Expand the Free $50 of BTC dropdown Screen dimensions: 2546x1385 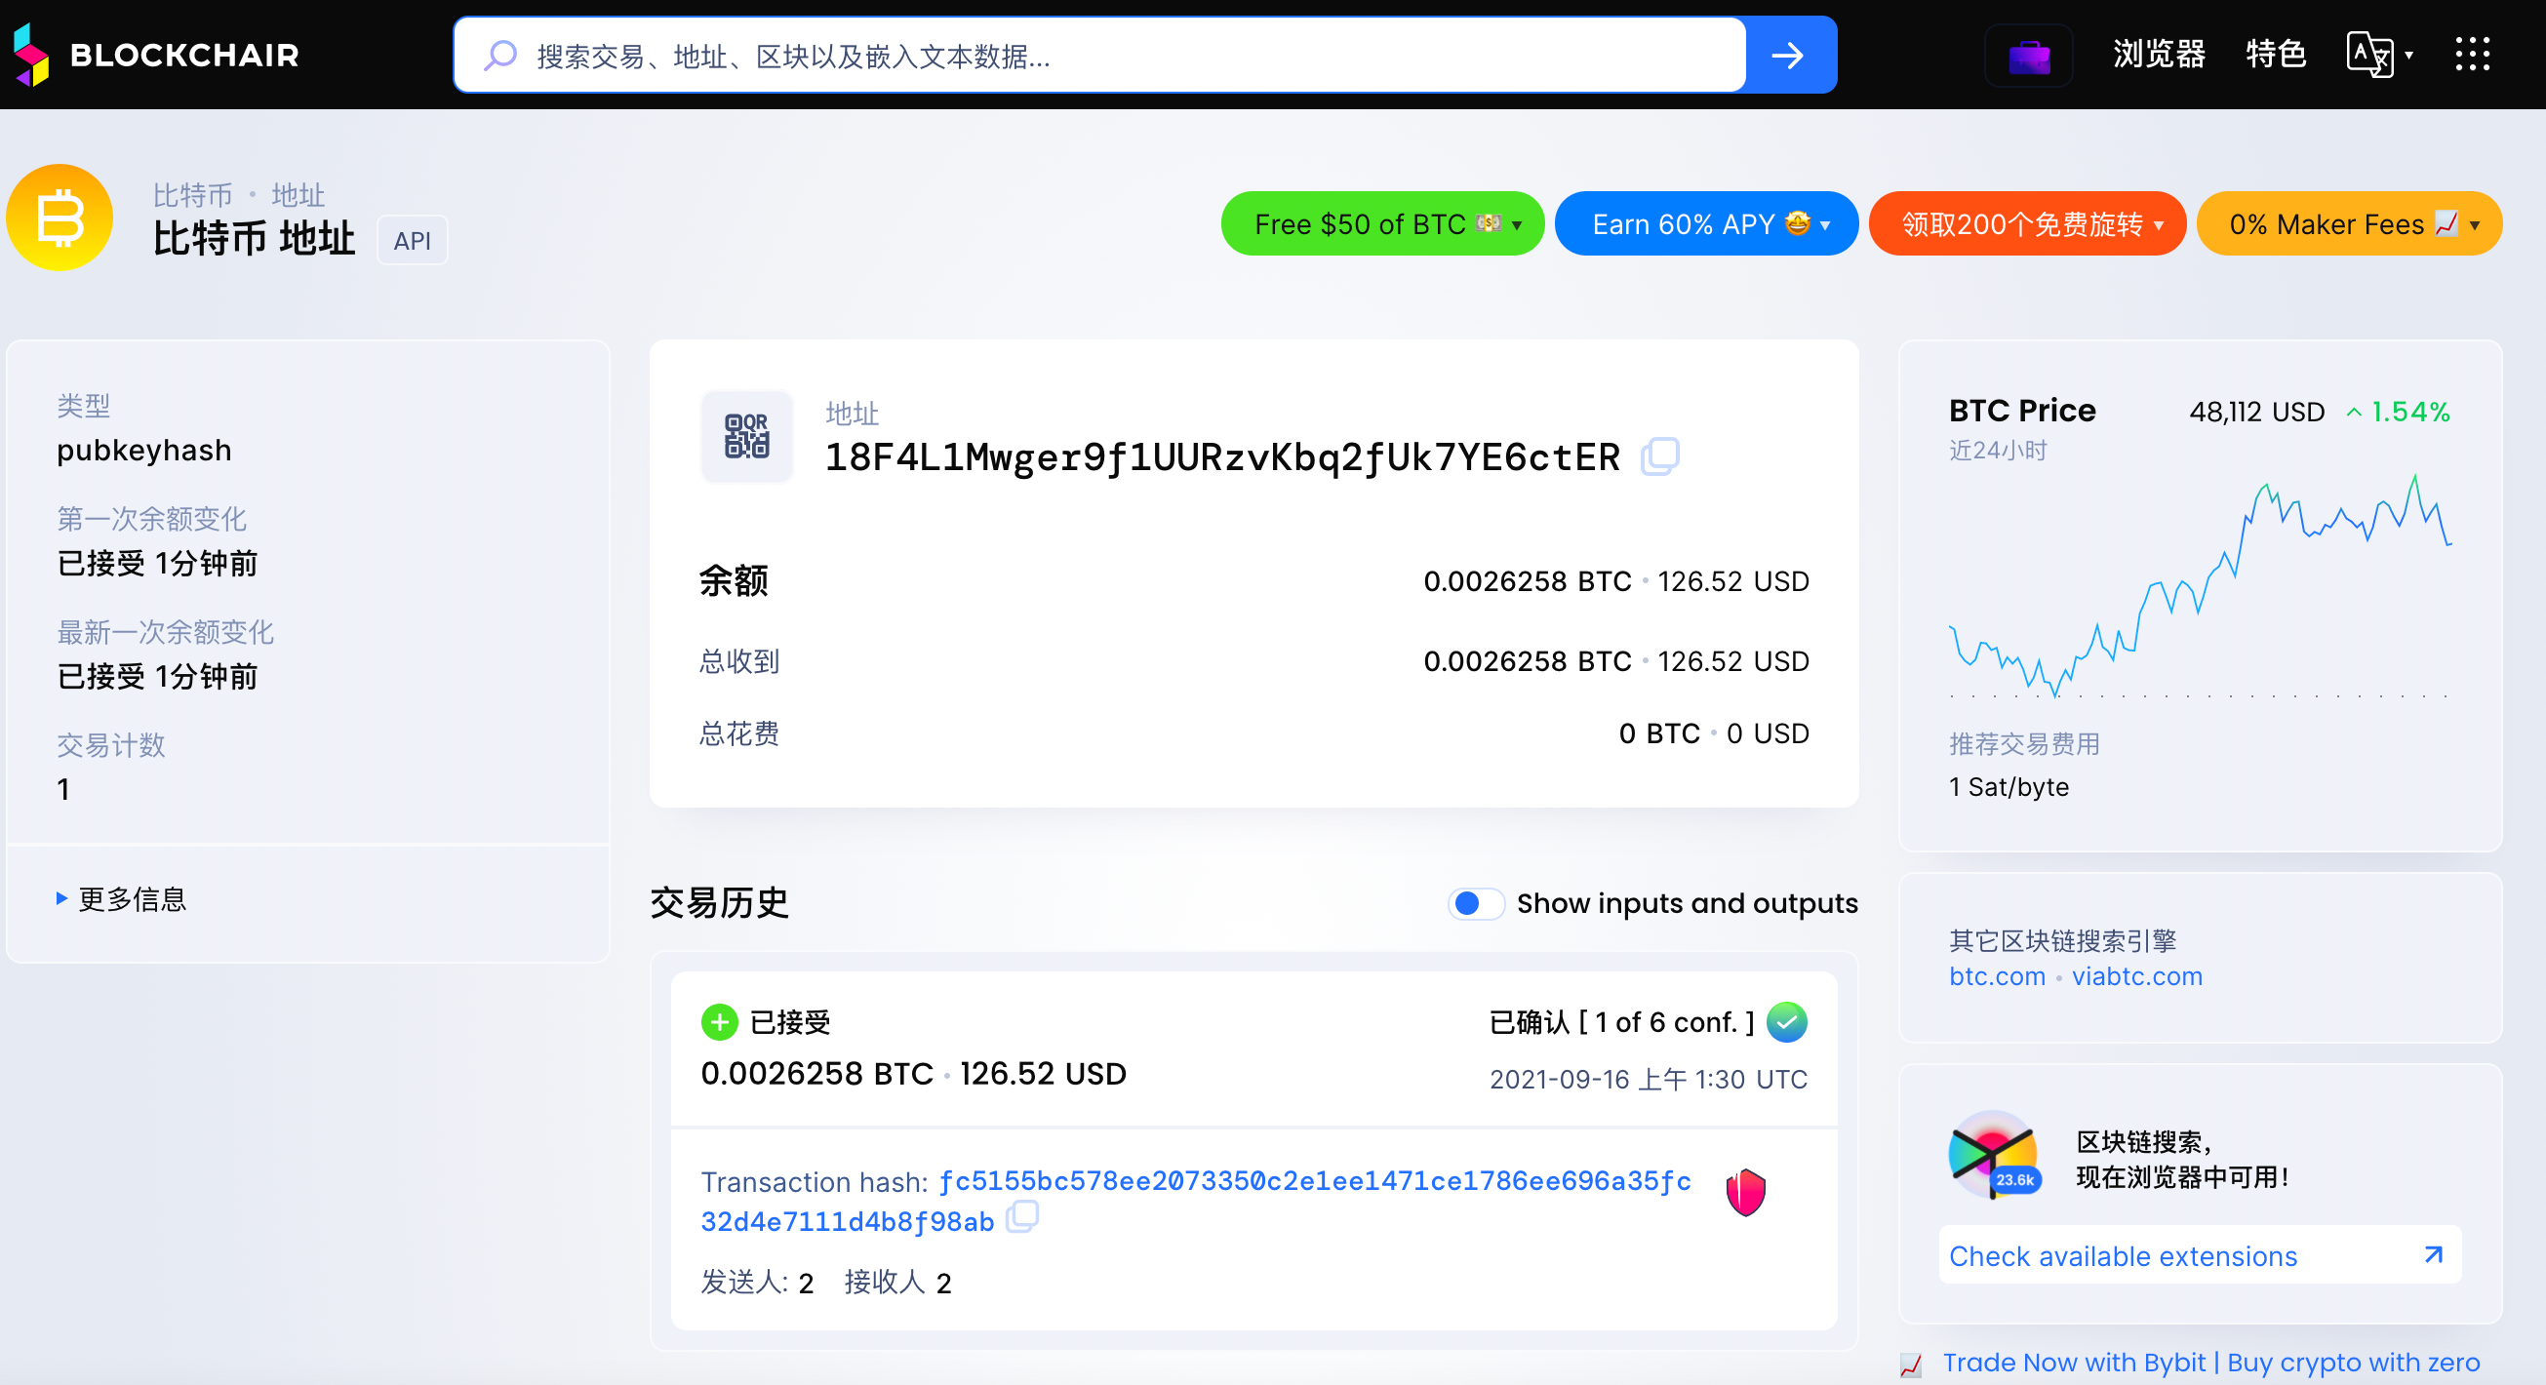click(x=1381, y=224)
